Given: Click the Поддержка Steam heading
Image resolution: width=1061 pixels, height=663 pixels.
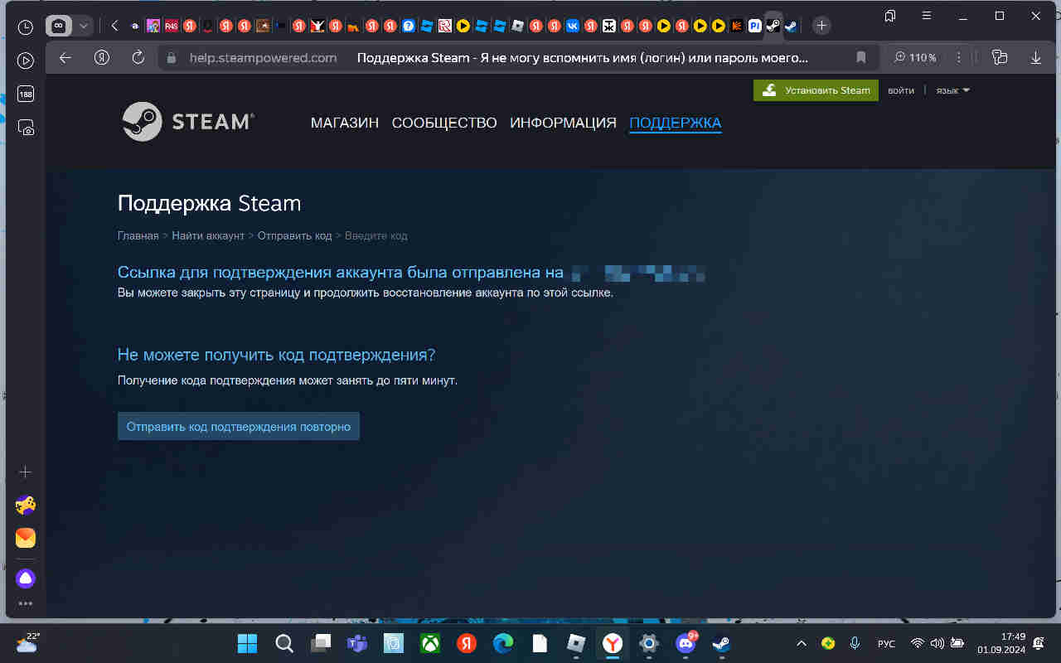Looking at the screenshot, I should point(209,203).
